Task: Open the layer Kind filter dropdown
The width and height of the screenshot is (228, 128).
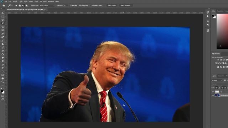Action: (x=217, y=80)
